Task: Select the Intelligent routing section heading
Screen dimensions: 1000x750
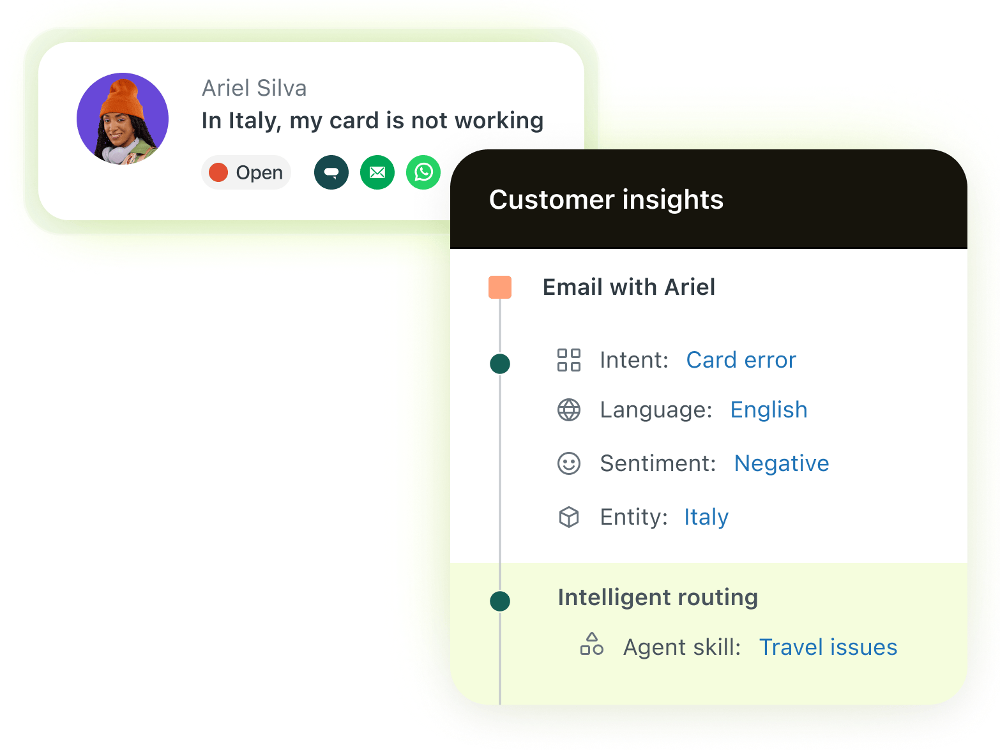Action: click(x=657, y=597)
